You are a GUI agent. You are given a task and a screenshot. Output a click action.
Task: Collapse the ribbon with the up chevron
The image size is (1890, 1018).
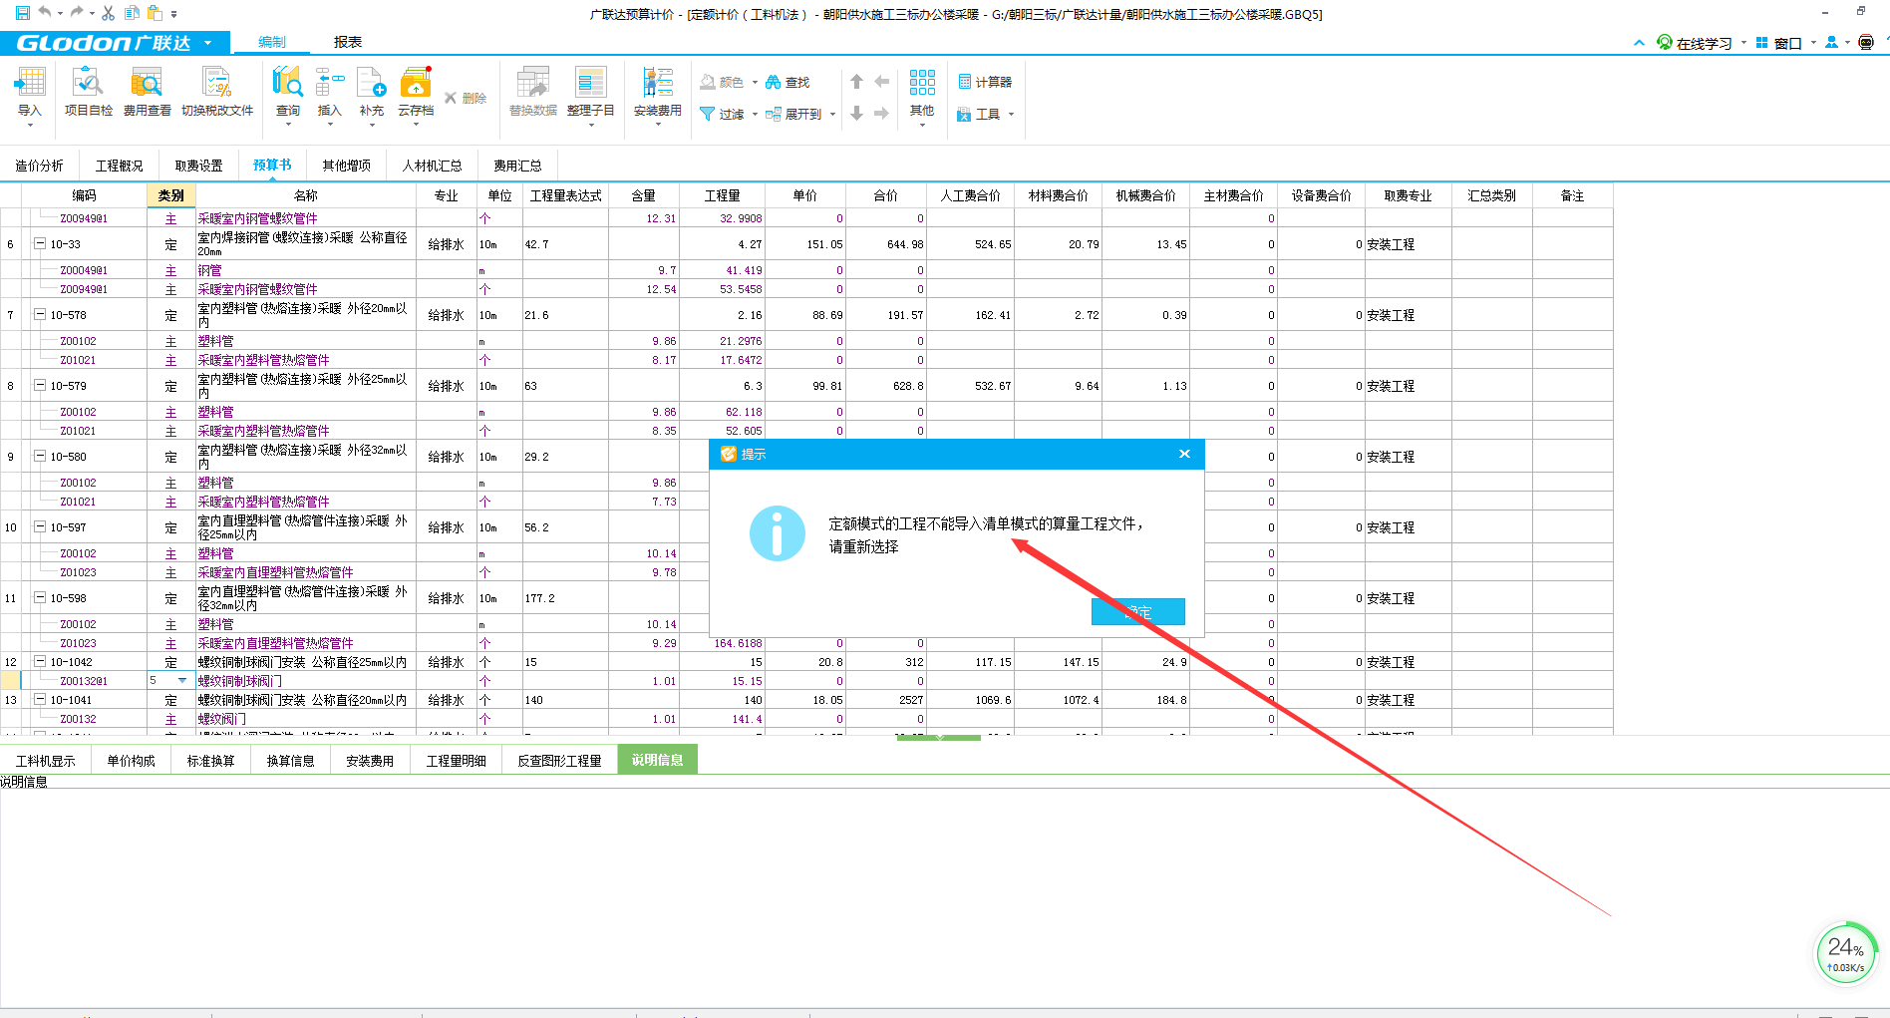pyautogui.click(x=1639, y=43)
